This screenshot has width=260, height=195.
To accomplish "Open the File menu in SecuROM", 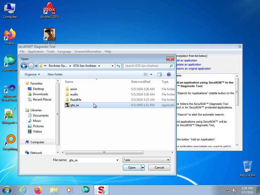I will pyautogui.click(x=22, y=52).
